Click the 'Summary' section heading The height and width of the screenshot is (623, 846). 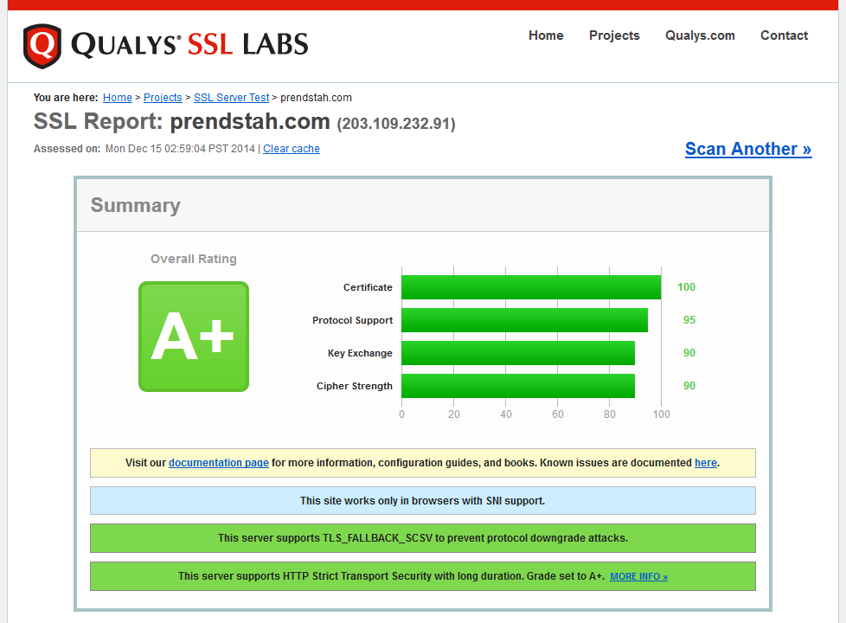(x=136, y=205)
